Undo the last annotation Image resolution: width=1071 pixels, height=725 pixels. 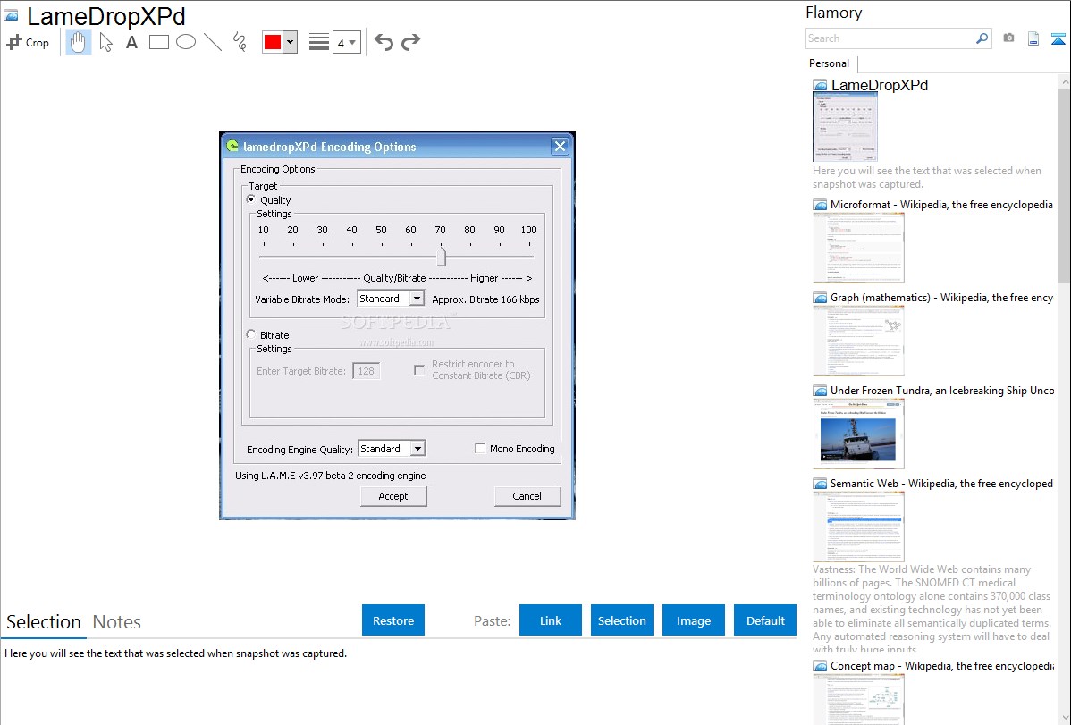(x=384, y=42)
